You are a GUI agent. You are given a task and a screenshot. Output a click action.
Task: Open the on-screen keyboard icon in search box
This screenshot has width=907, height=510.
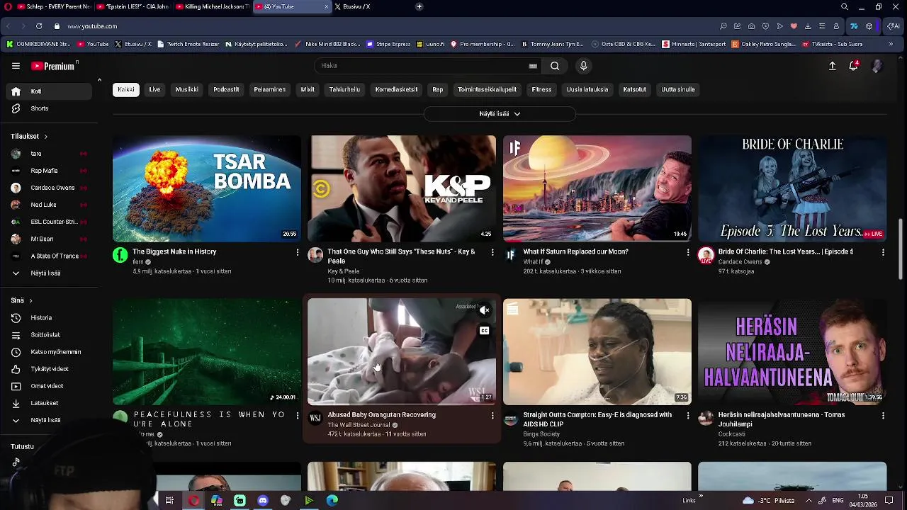coord(533,66)
